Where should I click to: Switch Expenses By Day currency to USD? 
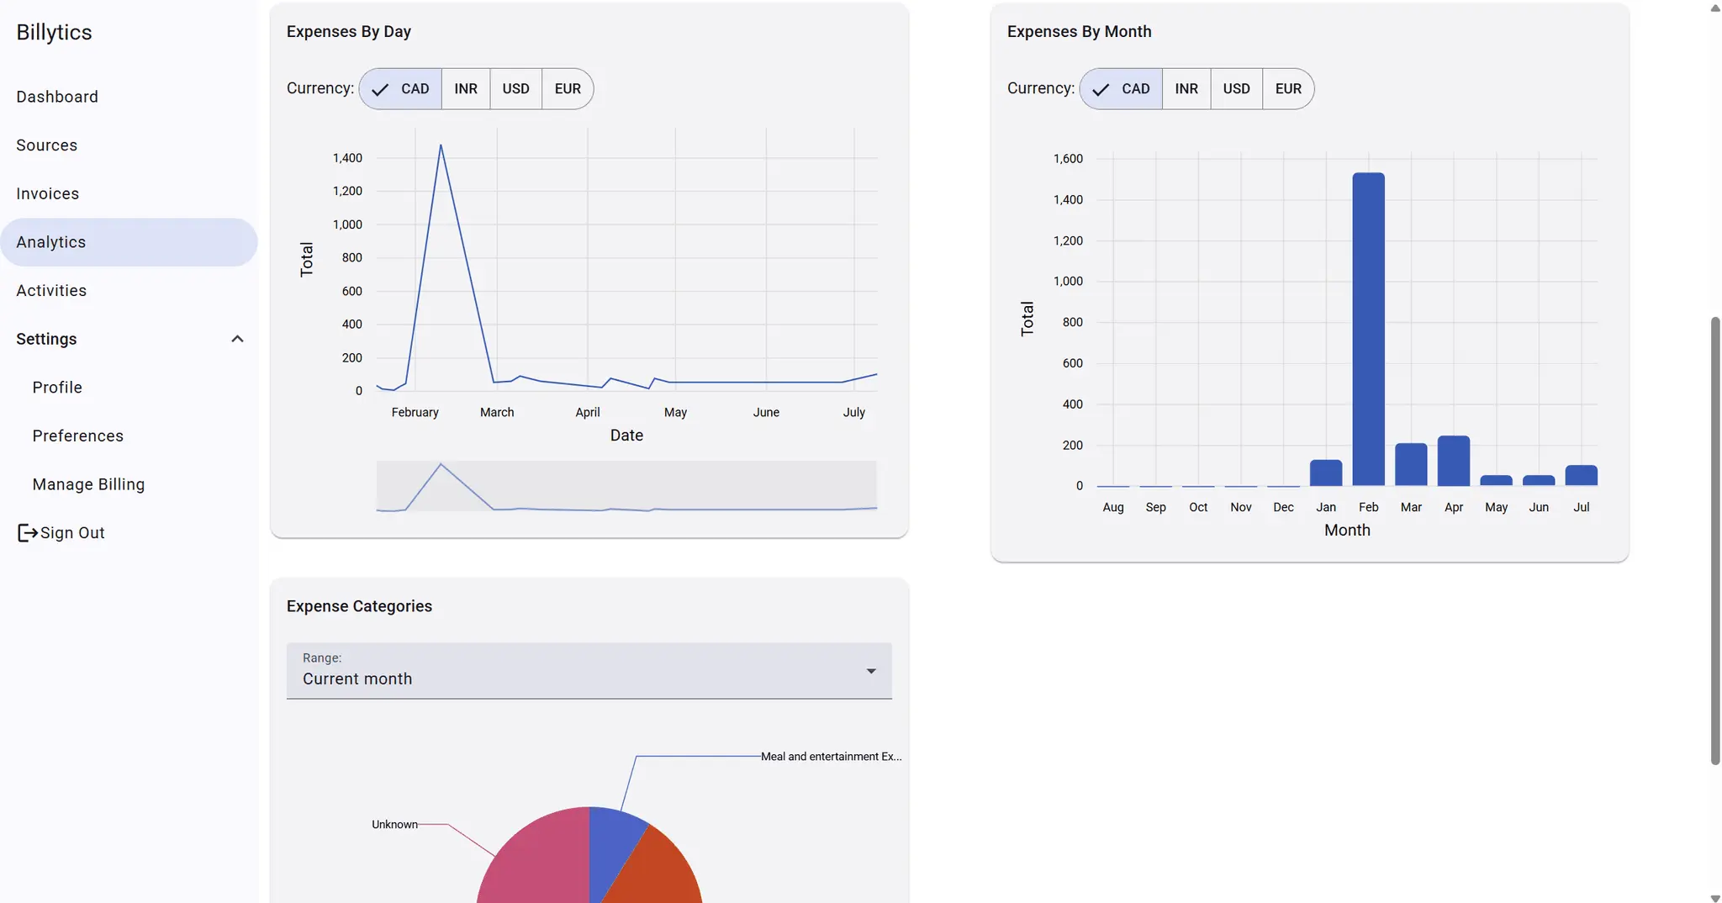coord(515,88)
